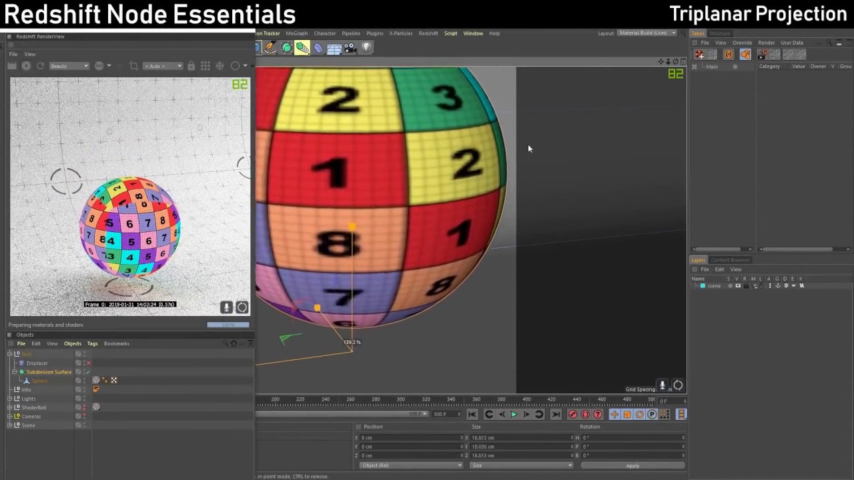This screenshot has height=480, width=854.
Task: Click the Subdivision Surface object name
Action: (x=49, y=372)
